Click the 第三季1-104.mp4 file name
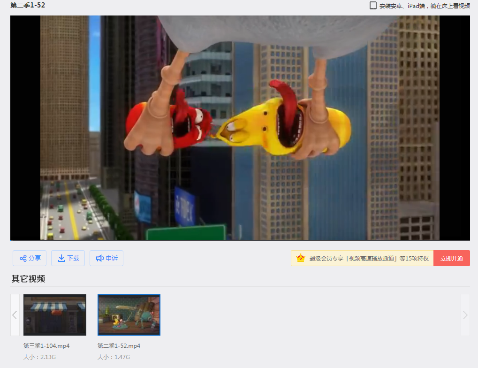Image resolution: width=478 pixels, height=368 pixels. 46,346
